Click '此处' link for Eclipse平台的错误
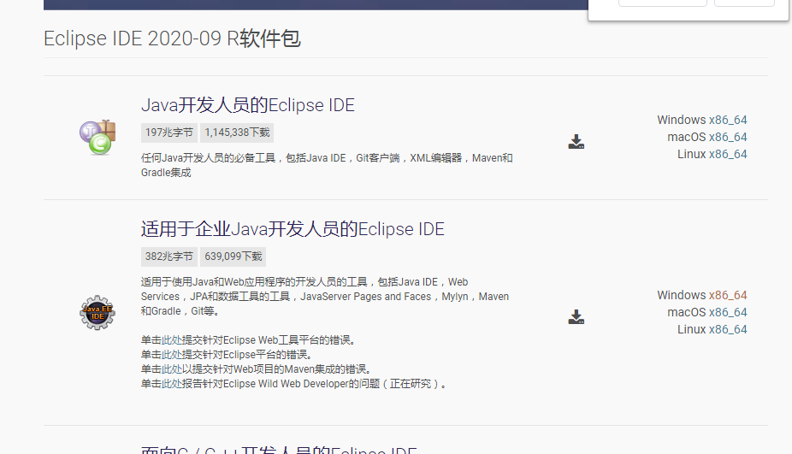The image size is (792, 454). pos(171,355)
